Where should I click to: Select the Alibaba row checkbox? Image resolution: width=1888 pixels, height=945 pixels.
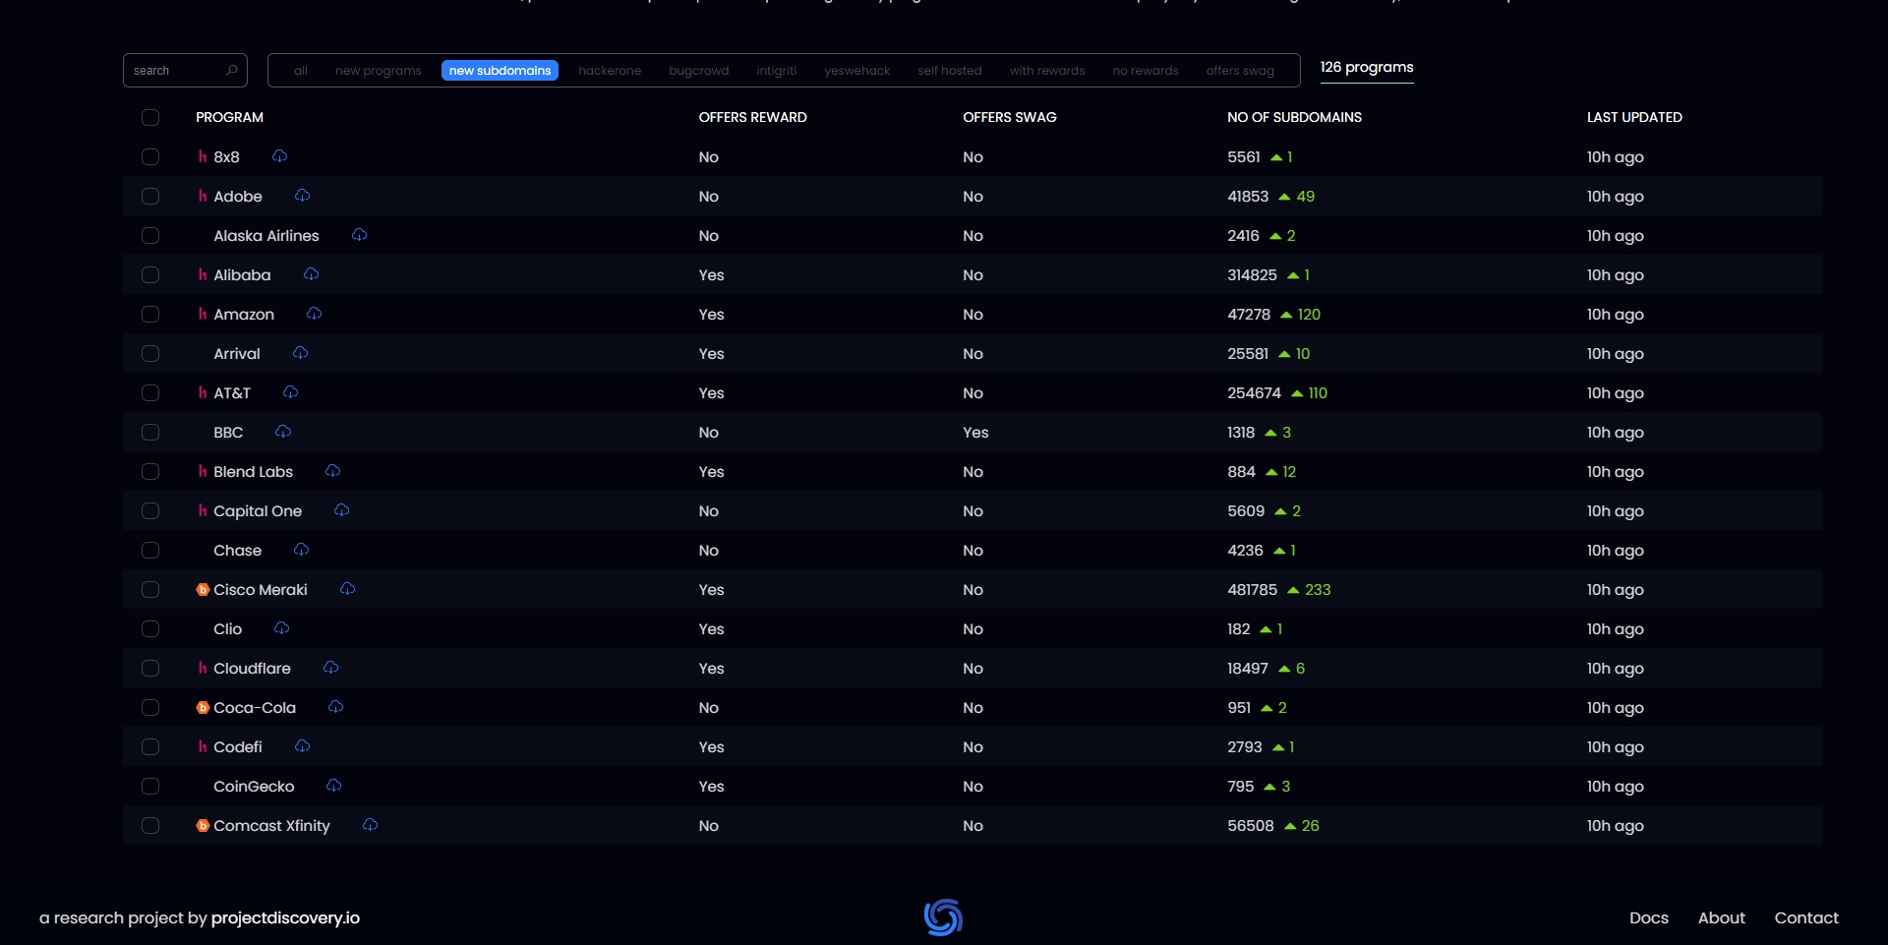coord(150,275)
